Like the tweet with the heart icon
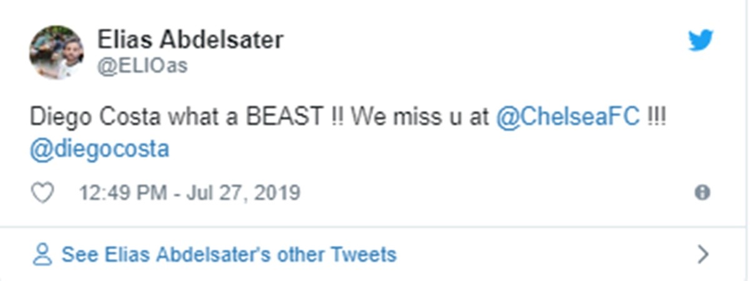The image size is (750, 281). 42,193
